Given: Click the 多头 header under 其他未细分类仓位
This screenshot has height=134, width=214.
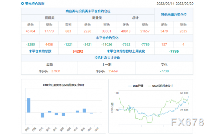Looking at the screenshot, I should [x=164, y=24].
